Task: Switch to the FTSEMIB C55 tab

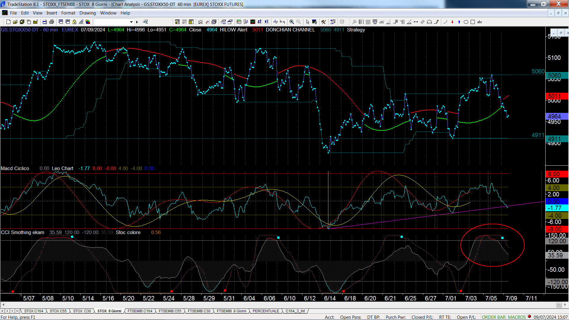Action: pyautogui.click(x=170, y=311)
